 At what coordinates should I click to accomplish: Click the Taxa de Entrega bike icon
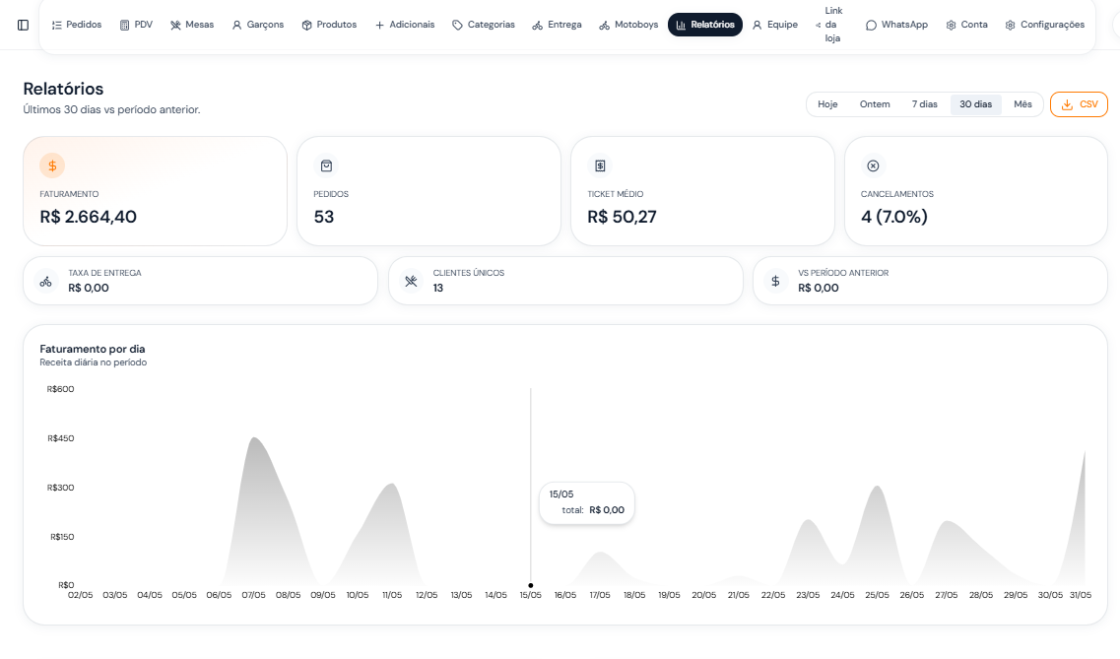pos(45,282)
